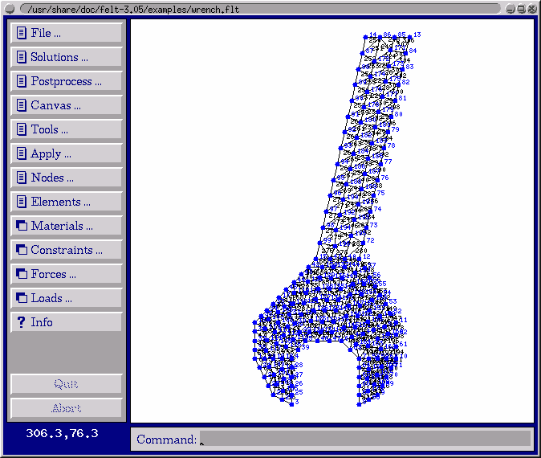The image size is (541, 458).
Task: Click node 13 at the wrench handle top
Action: click(x=410, y=37)
